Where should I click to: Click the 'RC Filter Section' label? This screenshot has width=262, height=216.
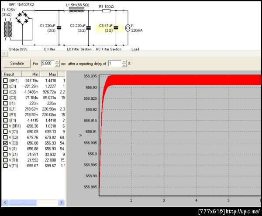coord(108,49)
